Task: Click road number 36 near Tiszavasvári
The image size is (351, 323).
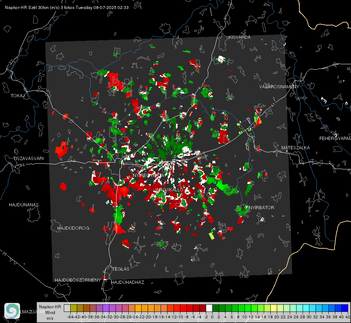Action: tap(22, 165)
